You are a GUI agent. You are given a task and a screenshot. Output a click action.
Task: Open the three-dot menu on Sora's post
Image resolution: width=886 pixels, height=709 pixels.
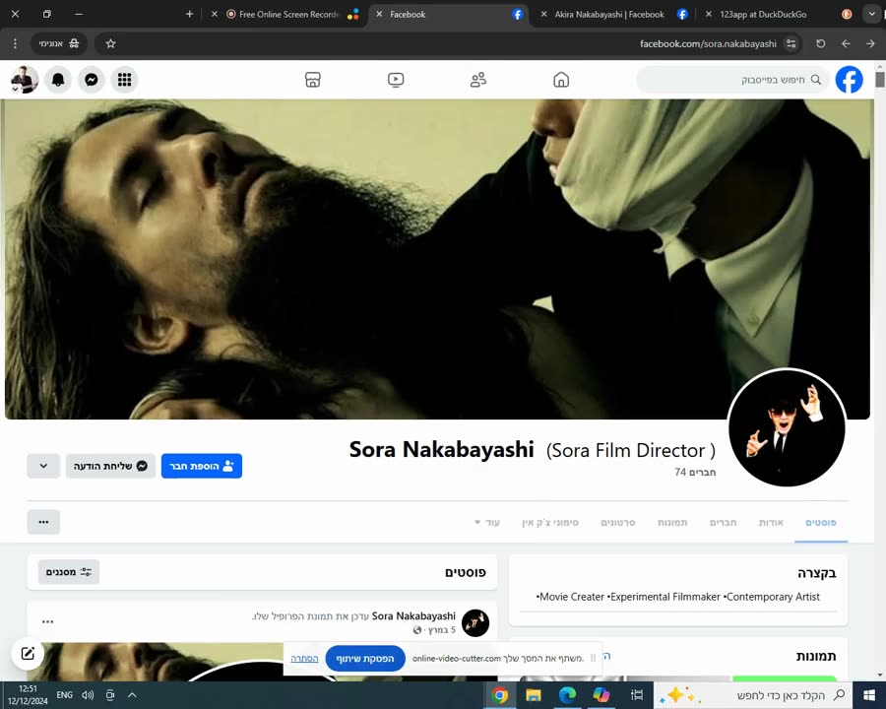click(x=47, y=621)
